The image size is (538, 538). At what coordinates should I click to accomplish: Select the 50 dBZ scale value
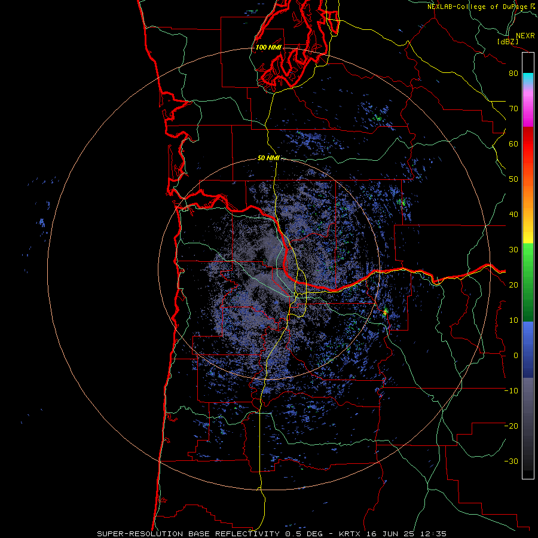[x=513, y=179]
